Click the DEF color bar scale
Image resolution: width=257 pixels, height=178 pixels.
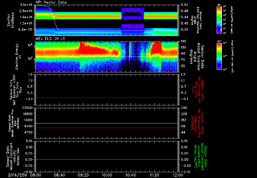click(x=219, y=56)
